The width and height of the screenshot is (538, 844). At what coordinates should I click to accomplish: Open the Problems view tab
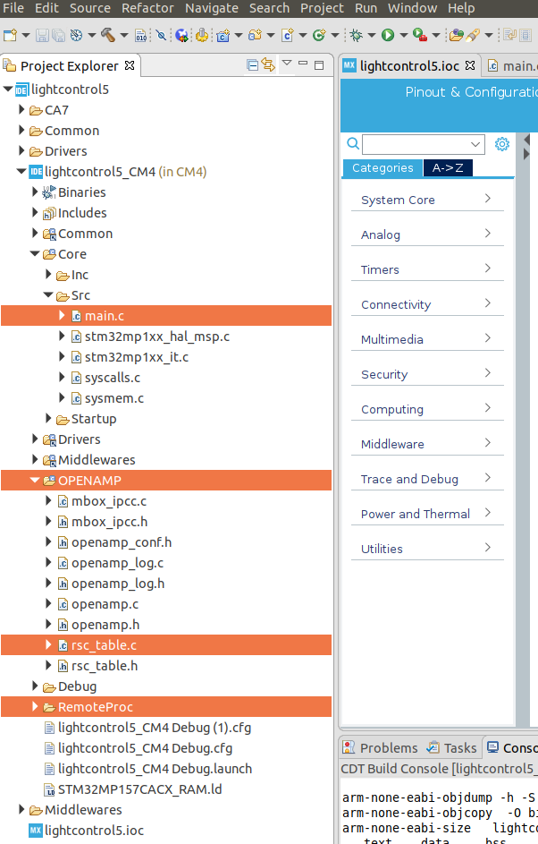381,747
